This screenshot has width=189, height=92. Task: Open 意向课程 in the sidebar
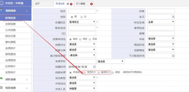coord(16,42)
